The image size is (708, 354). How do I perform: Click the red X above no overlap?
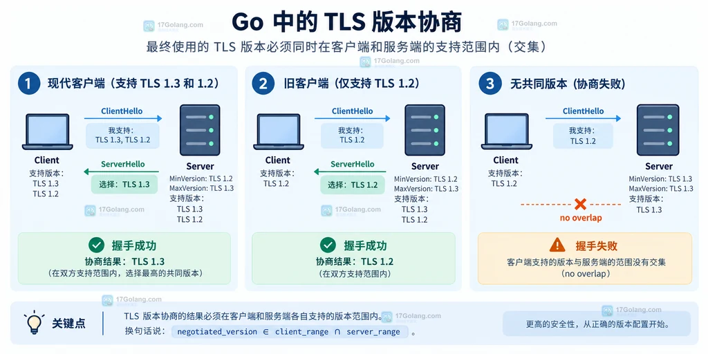(580, 204)
